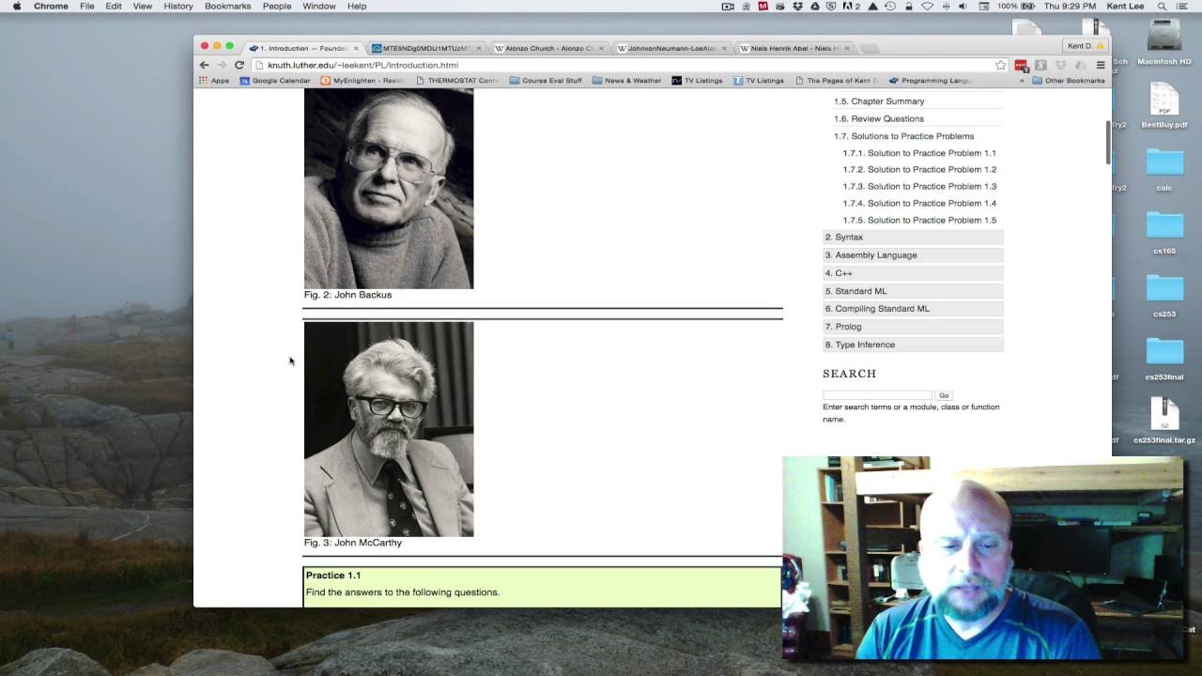Click the sidebar search input field
The width and height of the screenshot is (1202, 676).
point(877,395)
